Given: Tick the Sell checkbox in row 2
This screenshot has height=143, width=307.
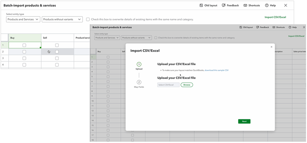Looking at the screenshot, I should point(57,52).
